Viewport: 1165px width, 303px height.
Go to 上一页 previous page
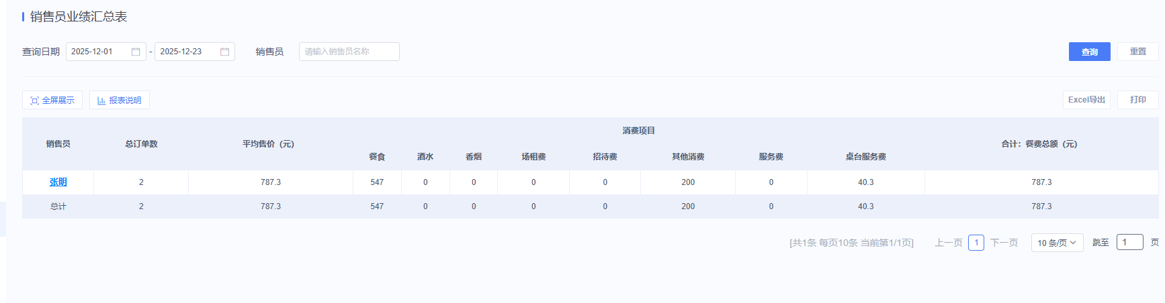(949, 243)
